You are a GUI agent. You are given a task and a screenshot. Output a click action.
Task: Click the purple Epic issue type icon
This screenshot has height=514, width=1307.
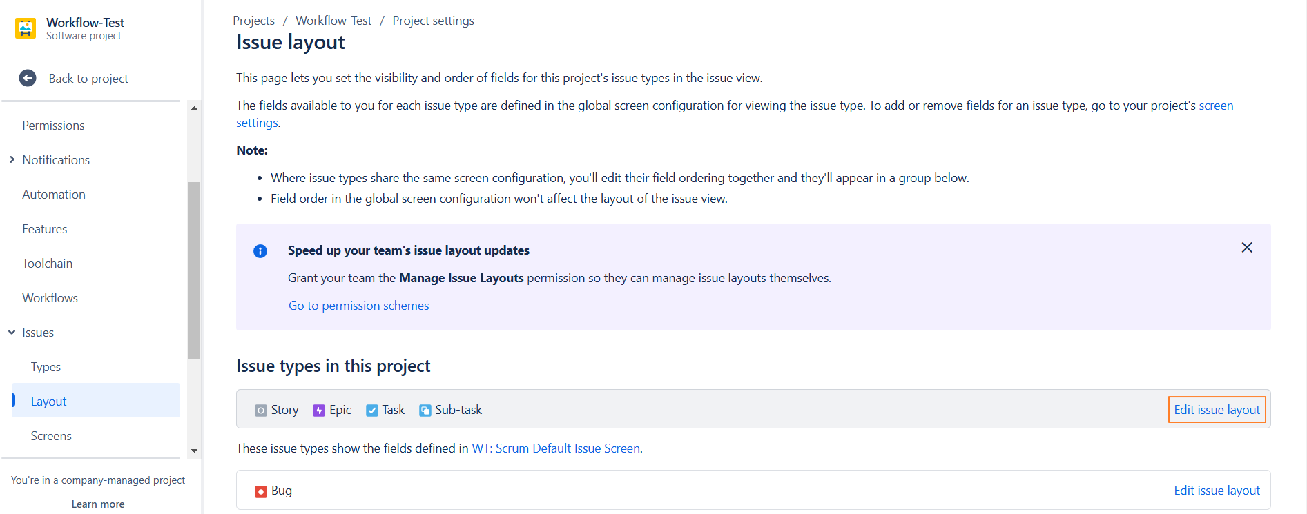(319, 411)
